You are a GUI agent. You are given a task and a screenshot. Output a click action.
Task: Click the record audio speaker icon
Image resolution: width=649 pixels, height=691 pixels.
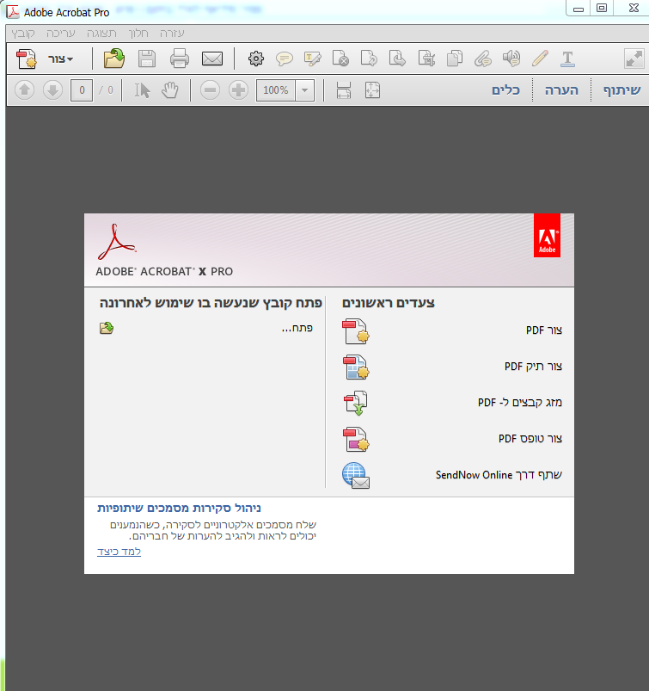pyautogui.click(x=511, y=59)
